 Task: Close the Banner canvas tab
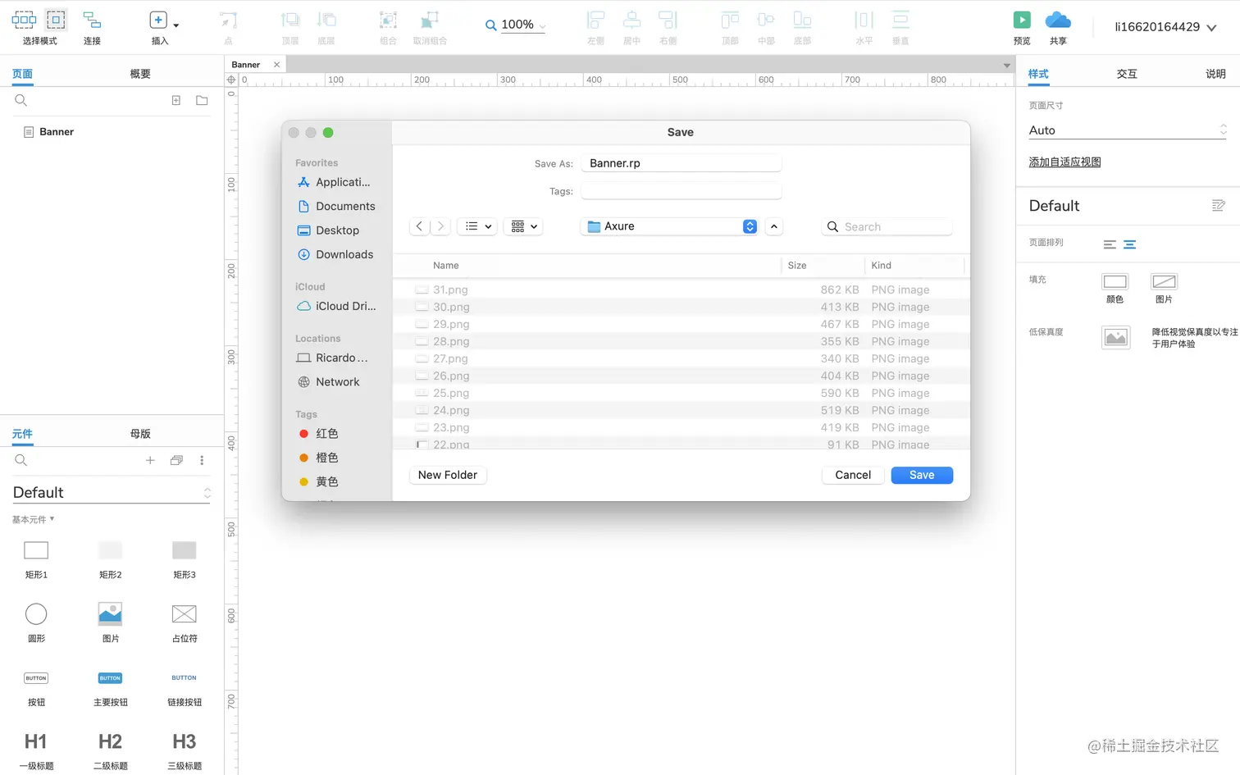pyautogui.click(x=276, y=65)
